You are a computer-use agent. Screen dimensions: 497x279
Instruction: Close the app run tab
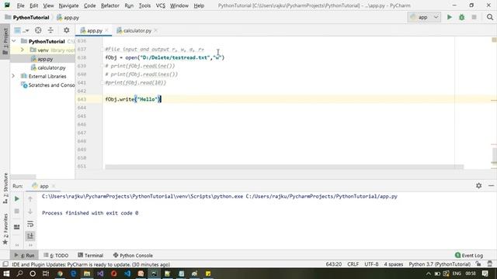click(x=54, y=186)
